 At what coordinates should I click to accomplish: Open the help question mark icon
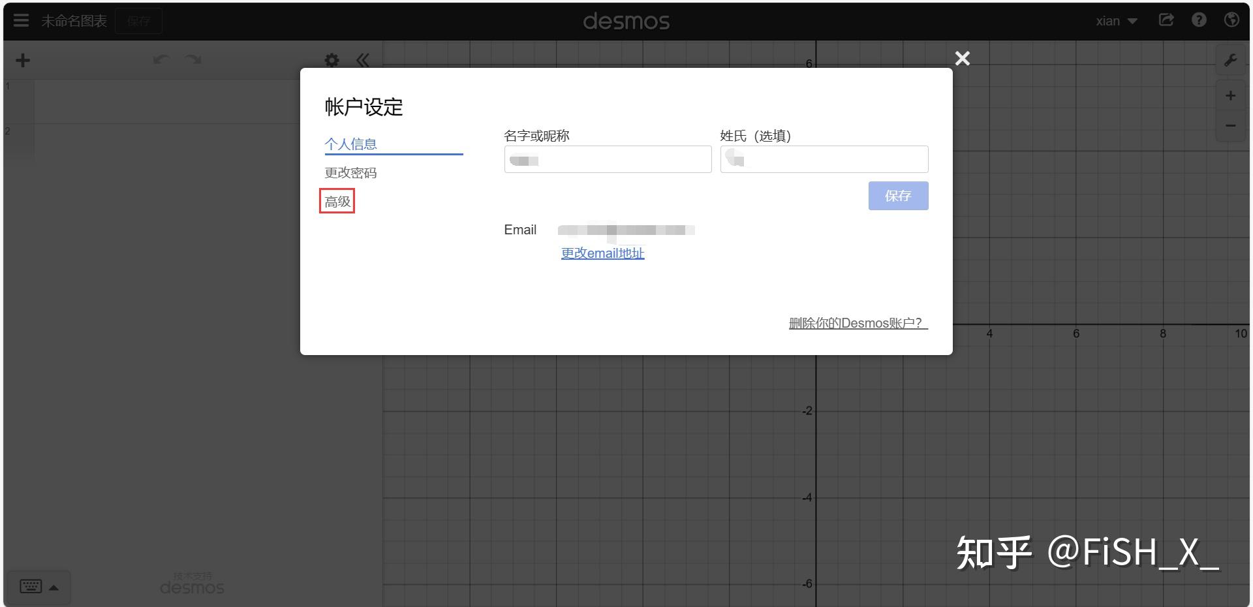[1199, 20]
